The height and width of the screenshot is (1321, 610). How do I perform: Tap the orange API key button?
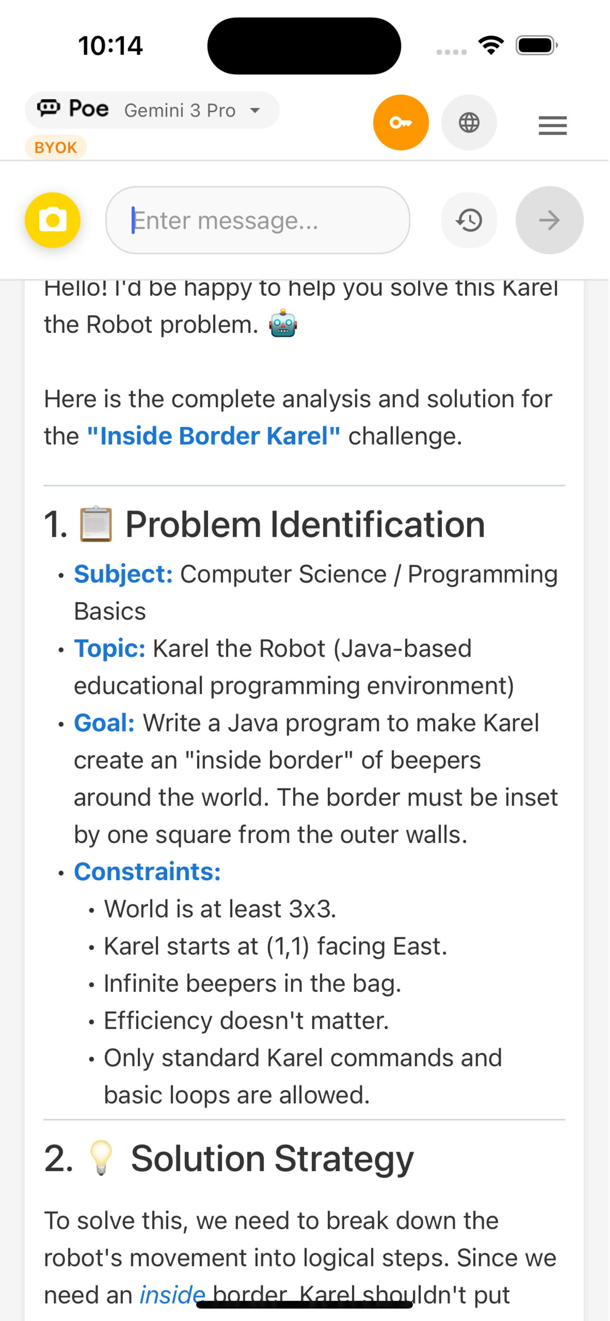pos(400,123)
